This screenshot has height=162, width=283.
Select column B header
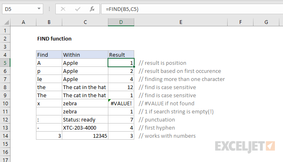click(49, 22)
